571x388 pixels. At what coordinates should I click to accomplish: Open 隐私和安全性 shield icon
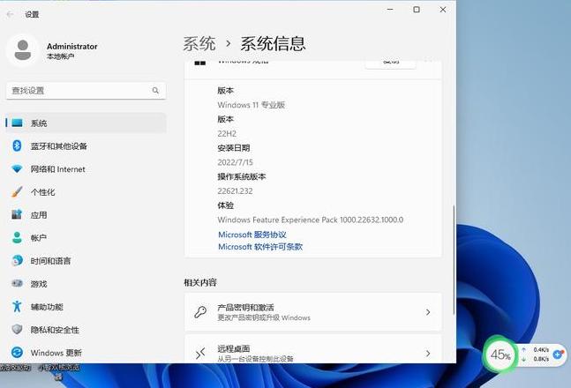click(17, 330)
